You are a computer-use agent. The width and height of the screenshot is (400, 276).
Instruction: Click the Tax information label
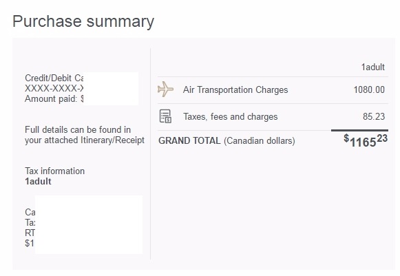(x=54, y=171)
